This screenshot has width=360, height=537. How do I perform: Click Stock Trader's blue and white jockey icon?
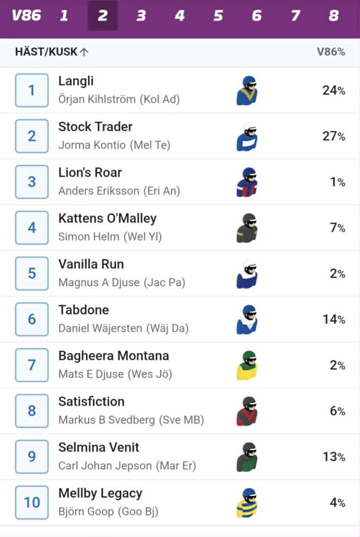pos(247,137)
